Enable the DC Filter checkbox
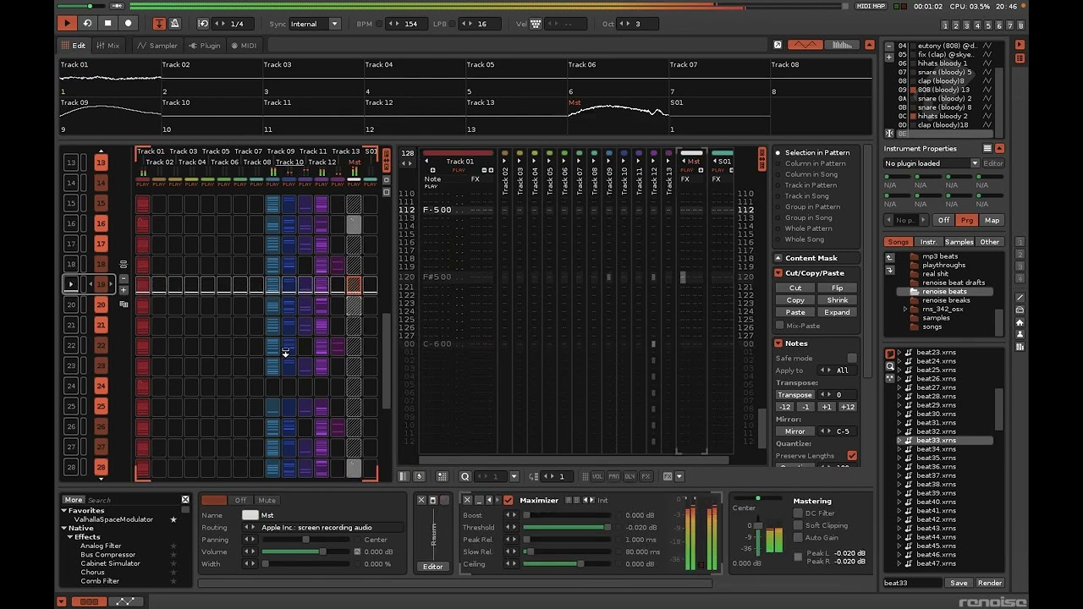Image resolution: width=1083 pixels, height=609 pixels. (797, 513)
